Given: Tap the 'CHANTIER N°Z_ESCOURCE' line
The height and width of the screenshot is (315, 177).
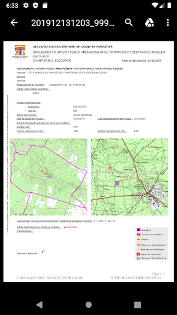Looking at the screenshot, I should pyautogui.click(x=52, y=61).
